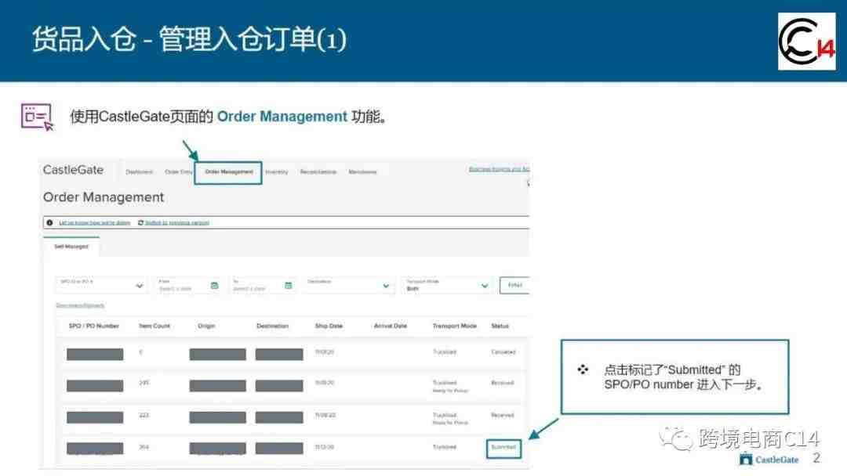
Task: Click the download link below the filters
Action: 80,305
